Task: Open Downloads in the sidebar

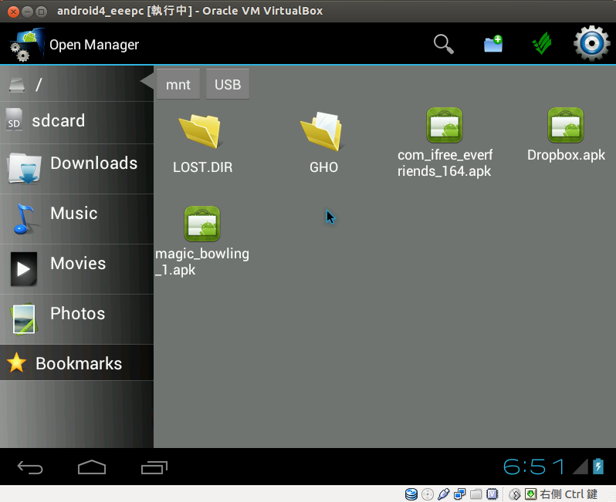Action: point(76,168)
